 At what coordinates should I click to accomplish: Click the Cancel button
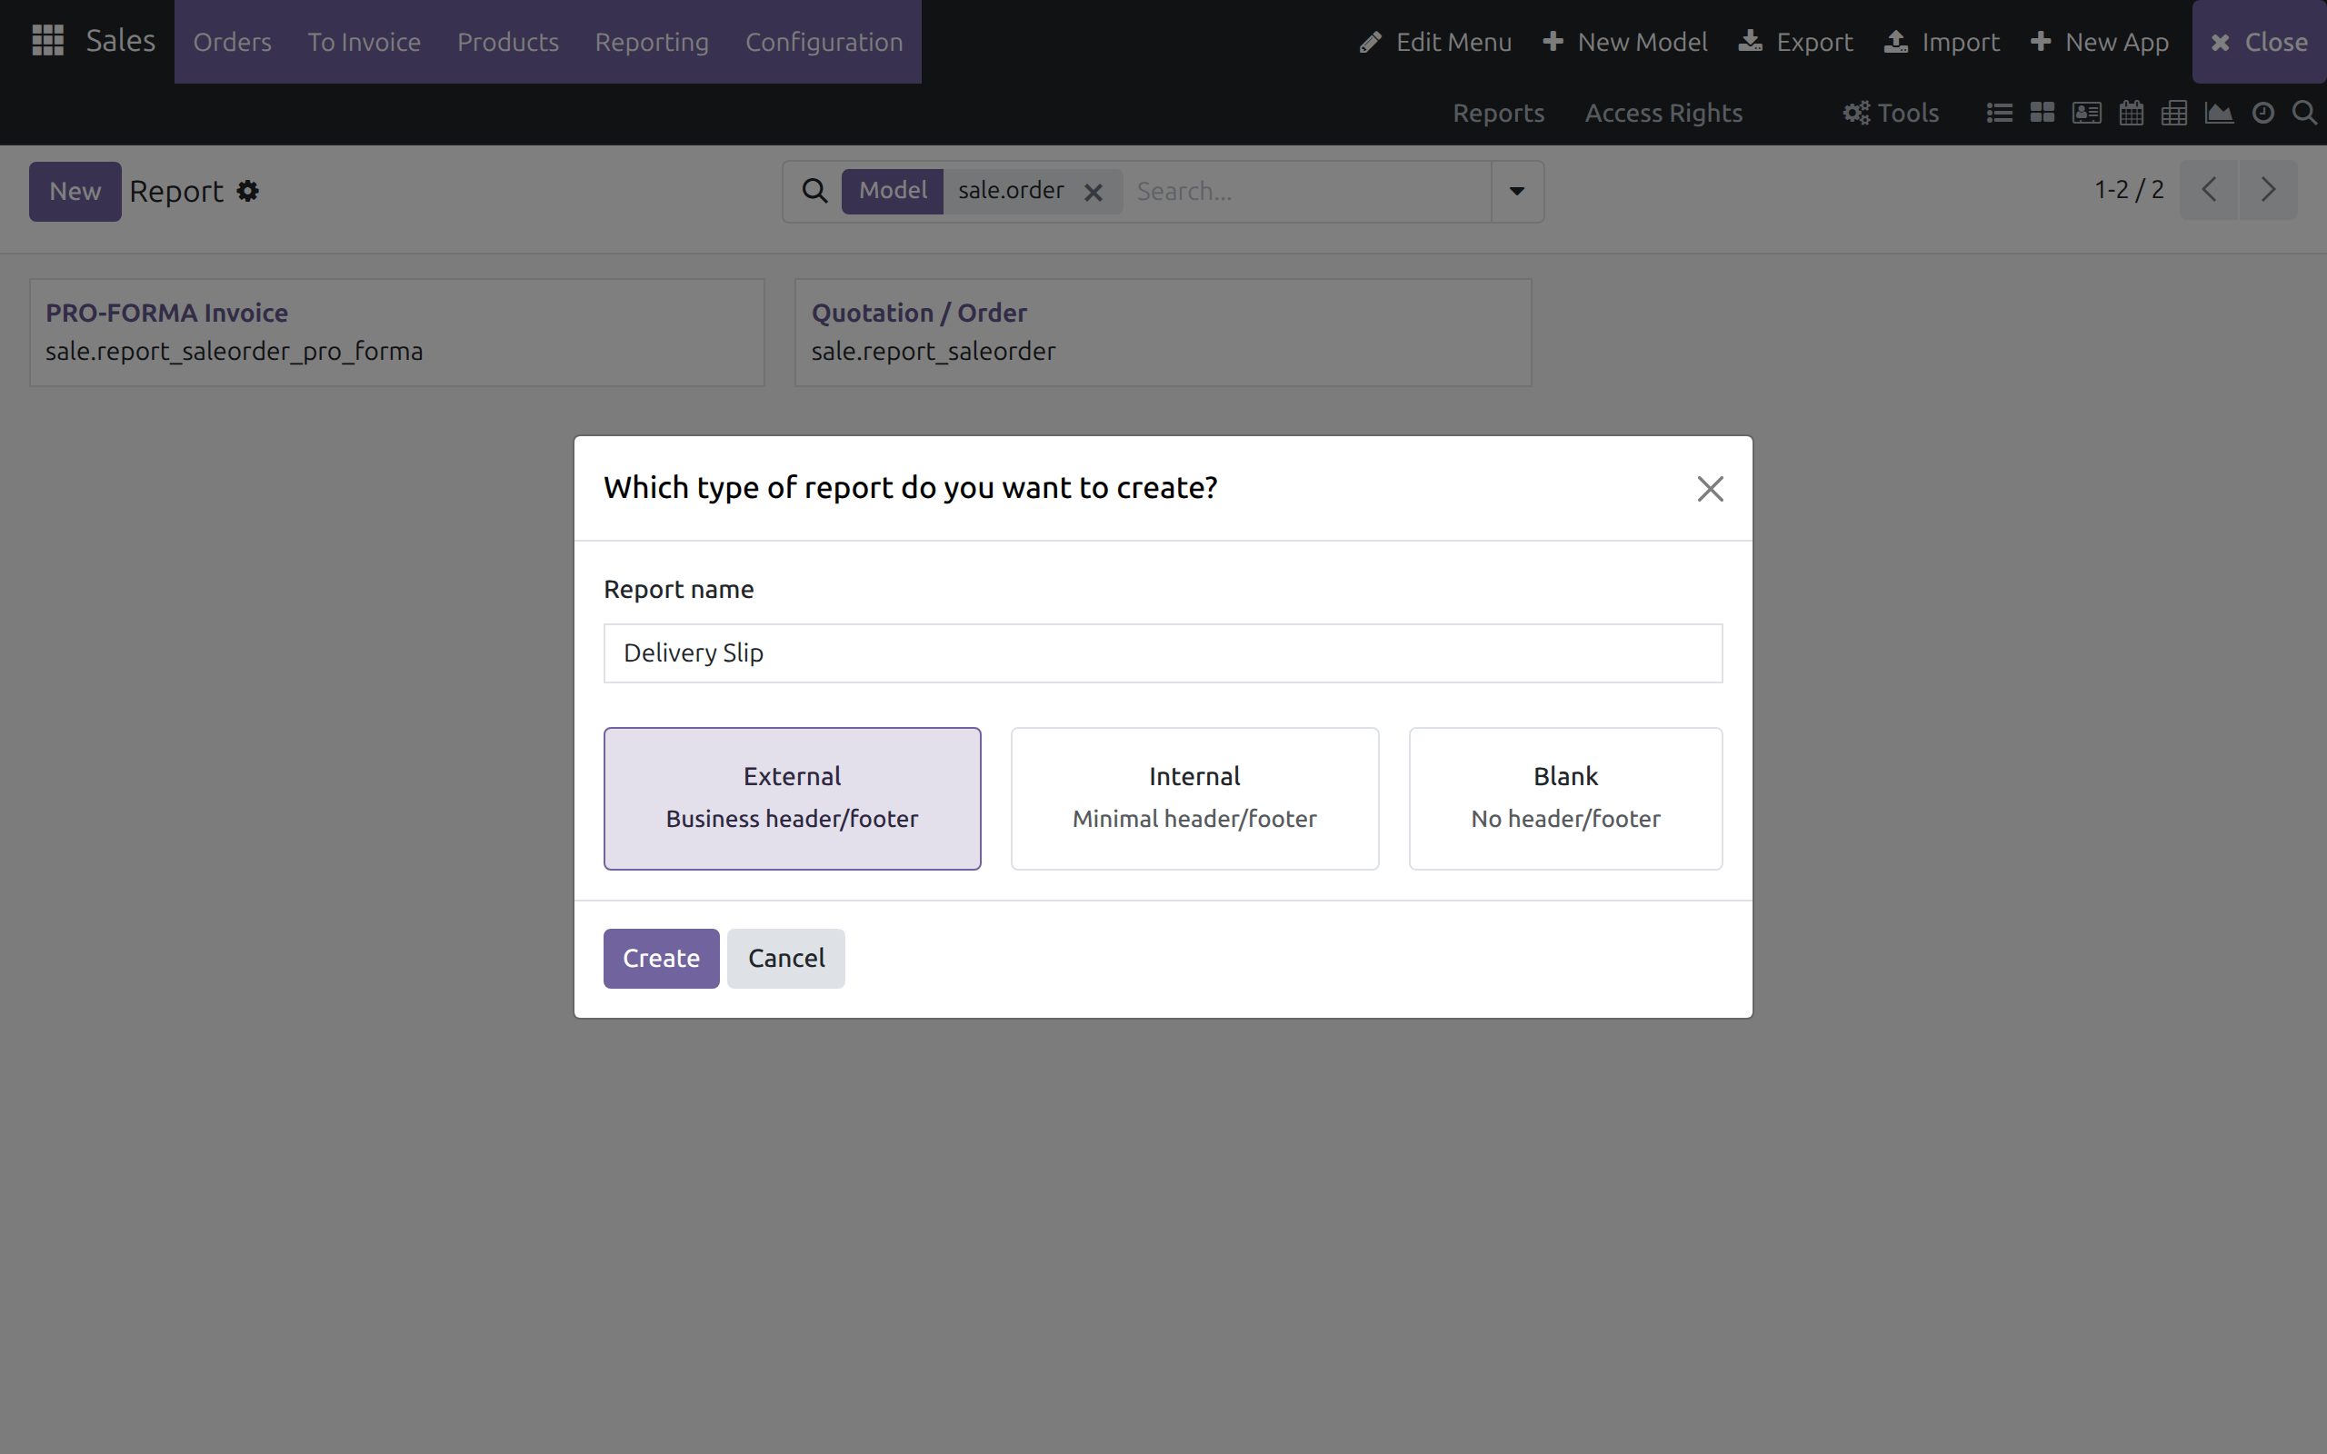[785, 958]
